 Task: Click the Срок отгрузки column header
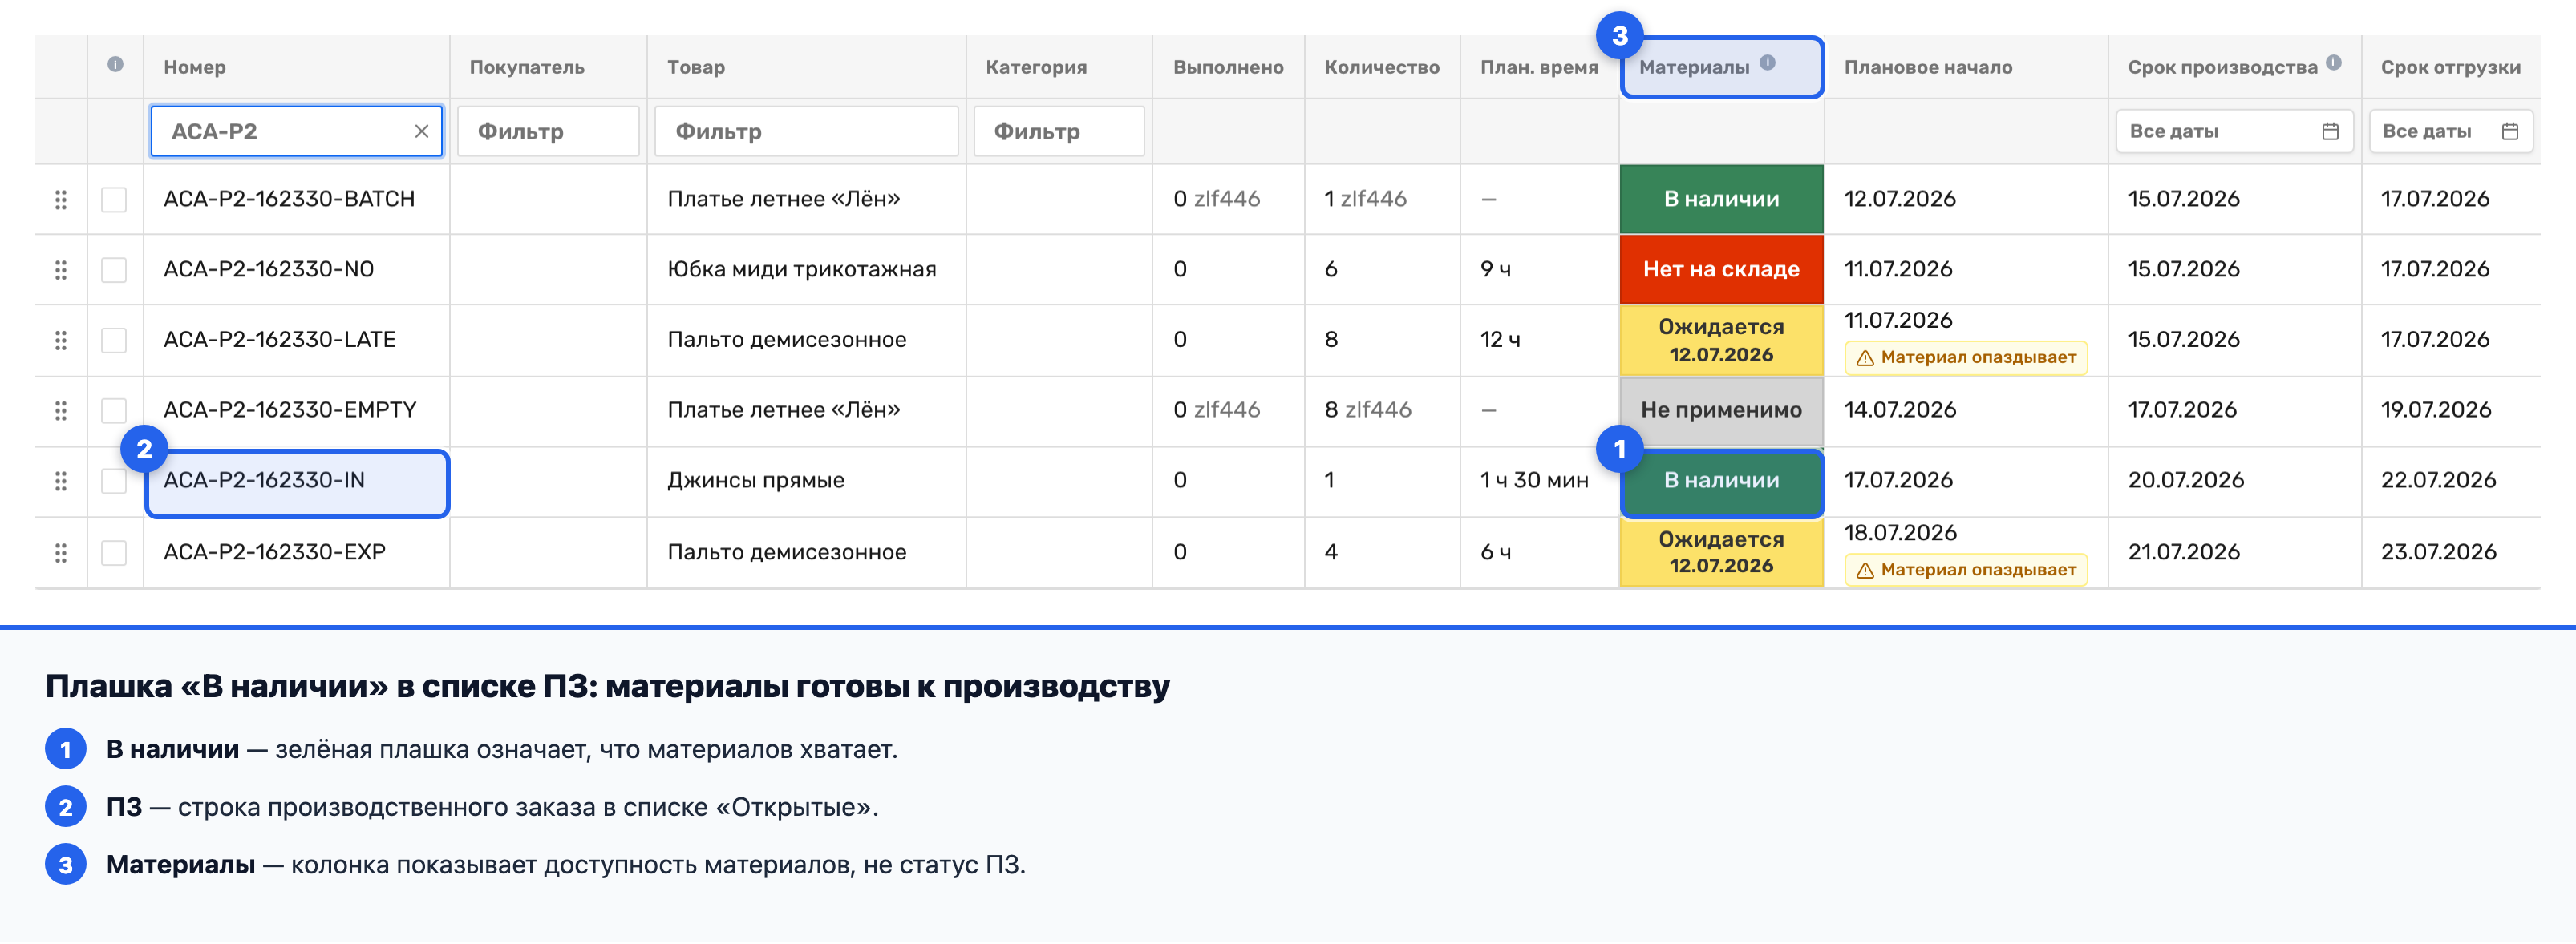pos(2450,67)
